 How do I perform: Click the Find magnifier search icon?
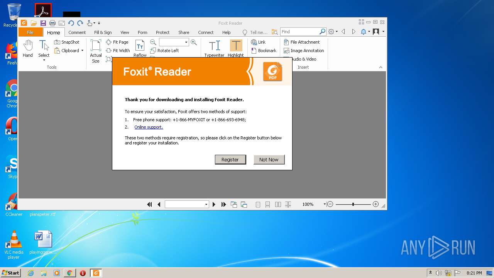point(322,32)
